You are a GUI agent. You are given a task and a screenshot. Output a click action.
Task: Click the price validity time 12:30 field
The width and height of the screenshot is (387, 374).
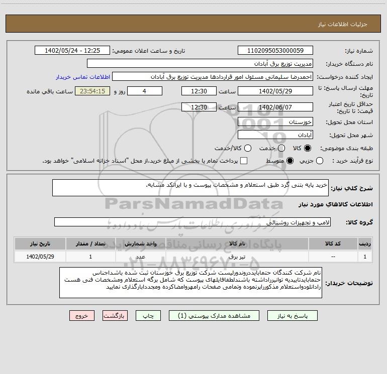(x=199, y=107)
